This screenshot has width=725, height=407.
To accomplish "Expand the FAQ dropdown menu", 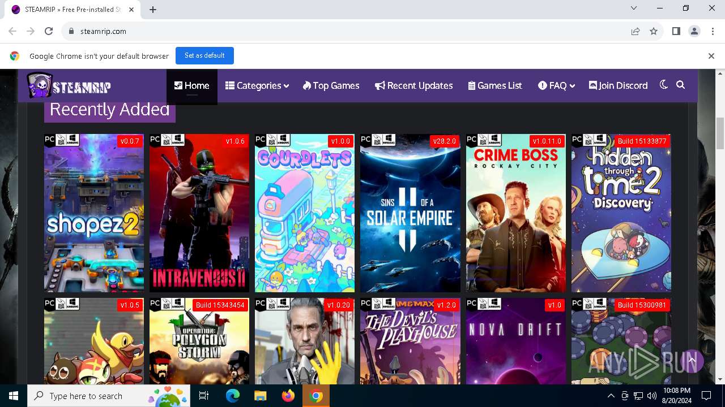I will [x=557, y=86].
